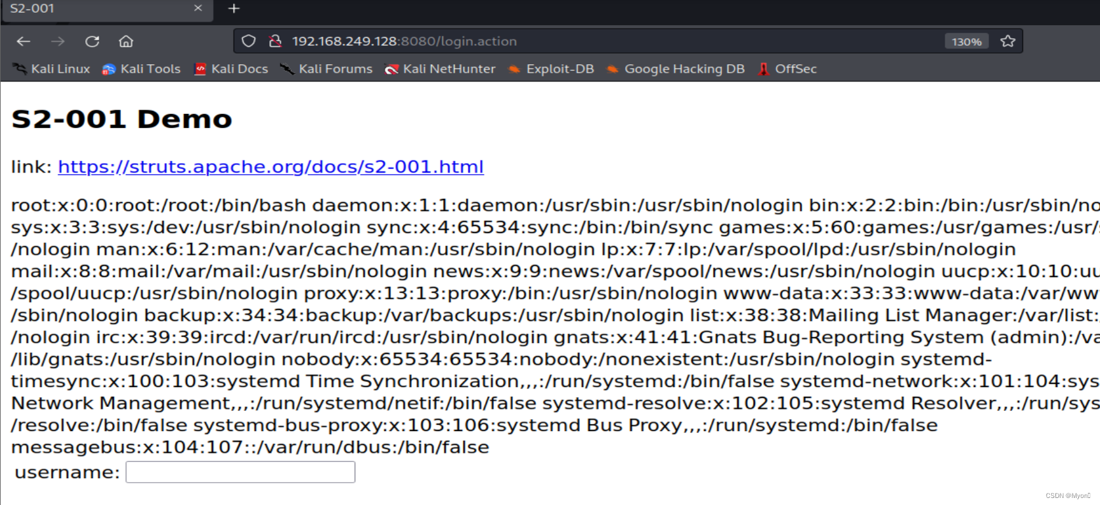Click the username label
This screenshot has height=505, width=1100.
click(x=67, y=473)
